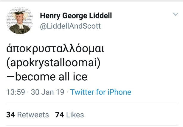The image size is (183, 127).
Task: Click the word 'Likes' in the stats row
Action: [x=75, y=115]
